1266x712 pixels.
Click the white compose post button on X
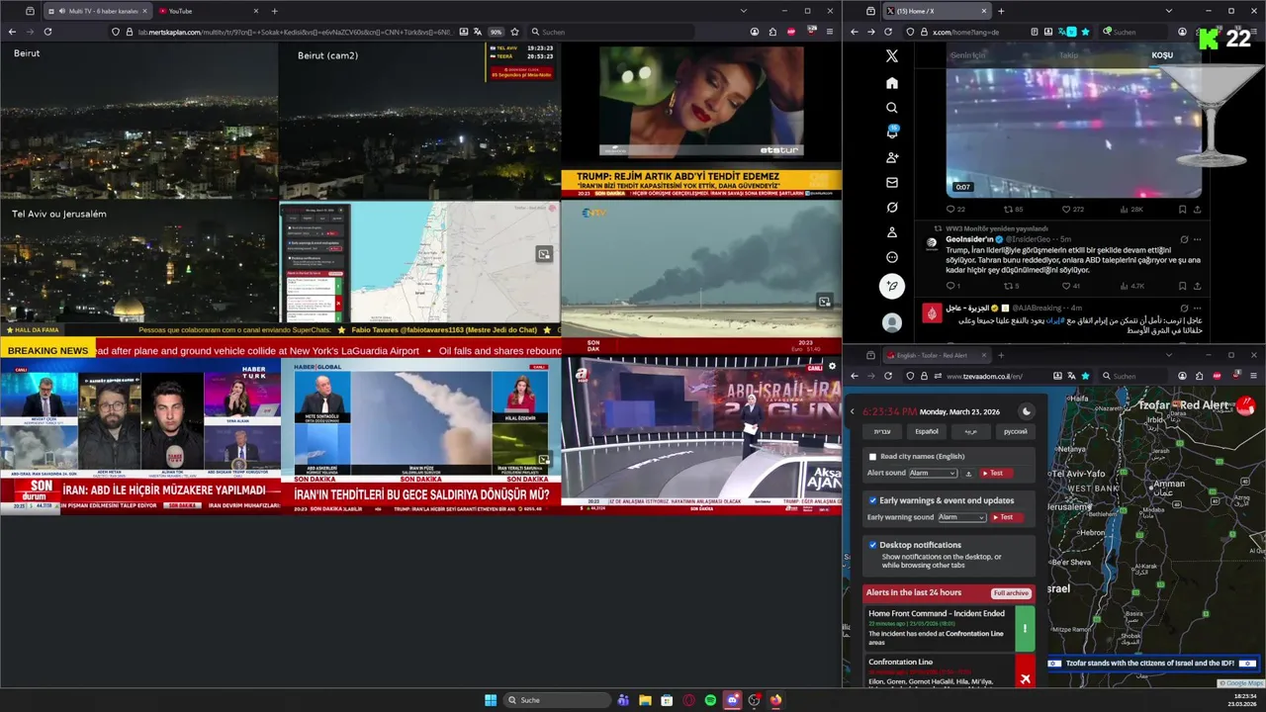892,287
